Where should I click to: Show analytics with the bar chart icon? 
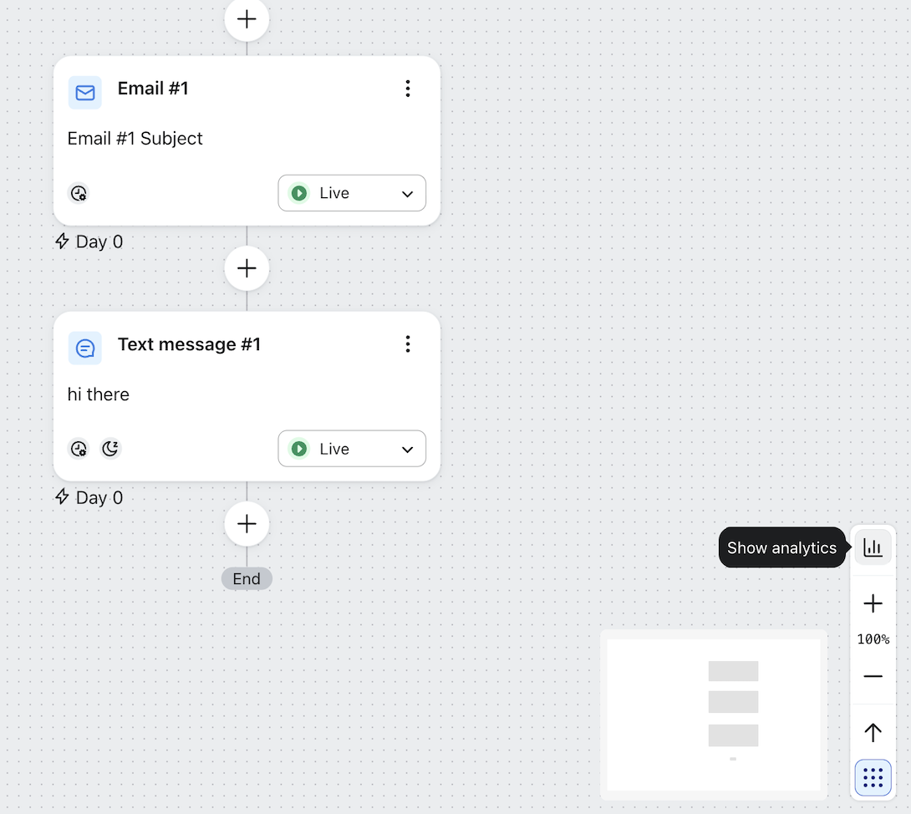coord(873,547)
